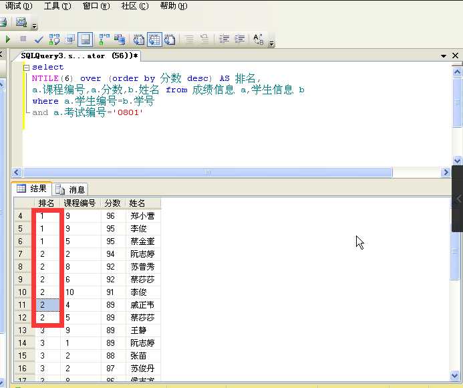Specify values for template parameters icon

pos(259,39)
